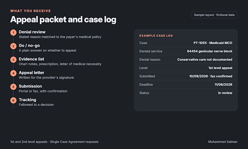248x149 pixels.
Task: Click 'A plain answer on whether to appeal'
Action: click(47, 51)
